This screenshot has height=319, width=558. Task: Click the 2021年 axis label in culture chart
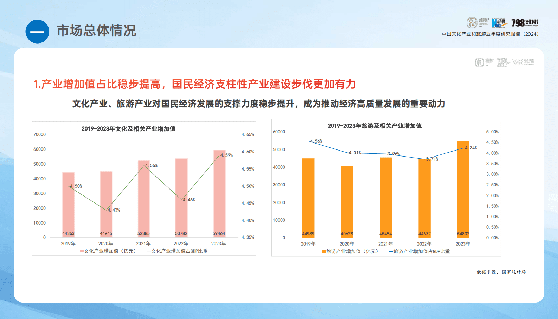click(x=143, y=244)
